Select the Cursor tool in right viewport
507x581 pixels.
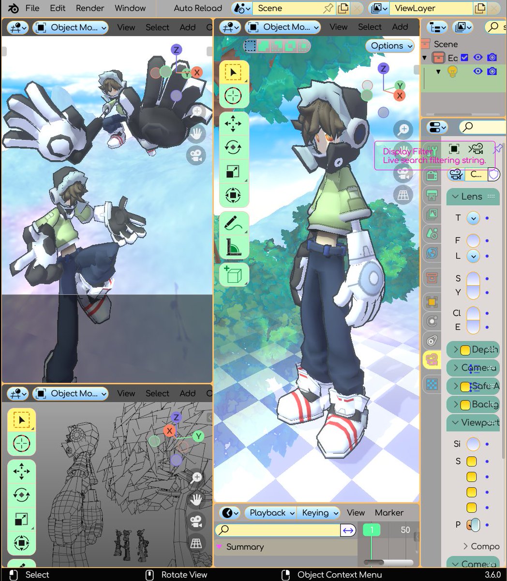(234, 96)
